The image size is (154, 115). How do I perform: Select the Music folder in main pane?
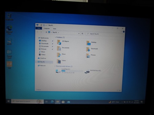pos(61,55)
